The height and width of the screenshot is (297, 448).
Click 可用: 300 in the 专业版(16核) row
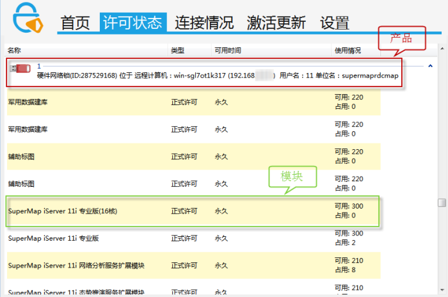pos(349,206)
